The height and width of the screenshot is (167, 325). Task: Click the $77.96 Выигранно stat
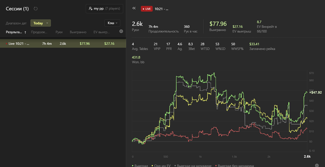[x=218, y=24]
